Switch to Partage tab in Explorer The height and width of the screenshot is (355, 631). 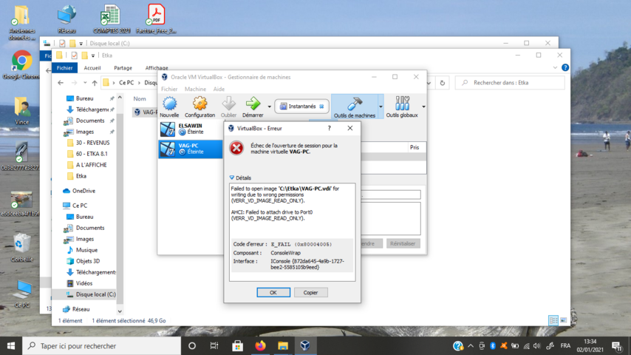coord(123,68)
